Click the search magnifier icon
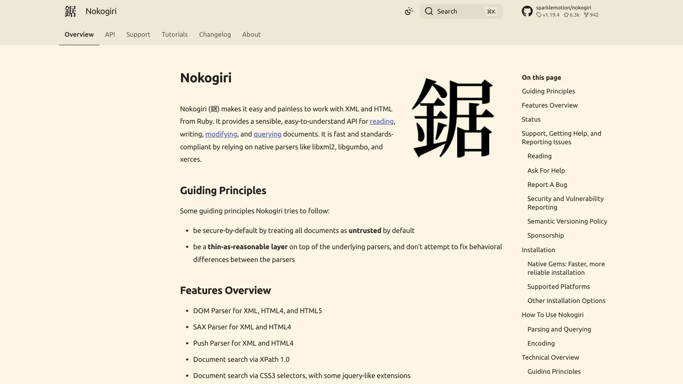Viewport: 683px width, 384px height. tap(429, 11)
